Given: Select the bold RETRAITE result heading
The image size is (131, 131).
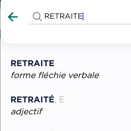Looking at the screenshot, I should tap(33, 63).
